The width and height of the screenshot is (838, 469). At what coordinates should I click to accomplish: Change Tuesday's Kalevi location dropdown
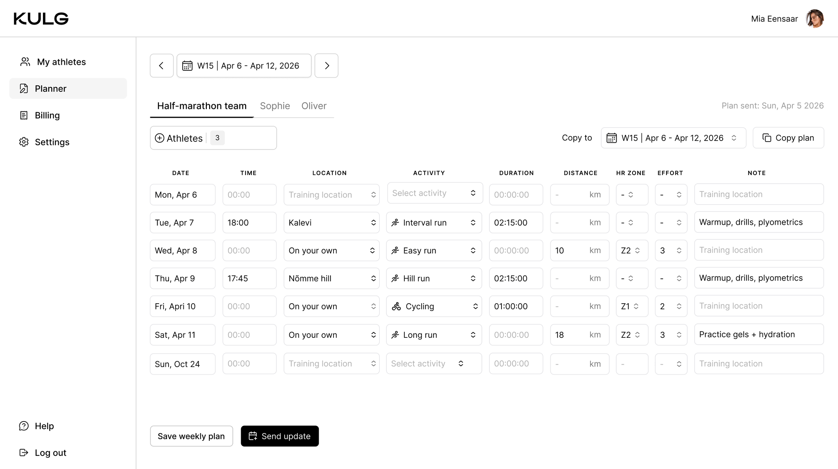pos(331,223)
